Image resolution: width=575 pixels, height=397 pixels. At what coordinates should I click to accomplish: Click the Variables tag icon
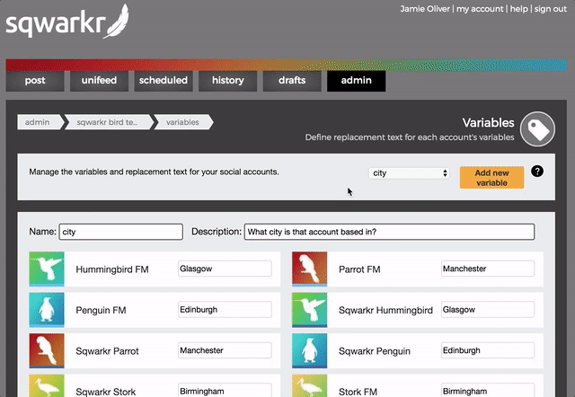click(537, 129)
